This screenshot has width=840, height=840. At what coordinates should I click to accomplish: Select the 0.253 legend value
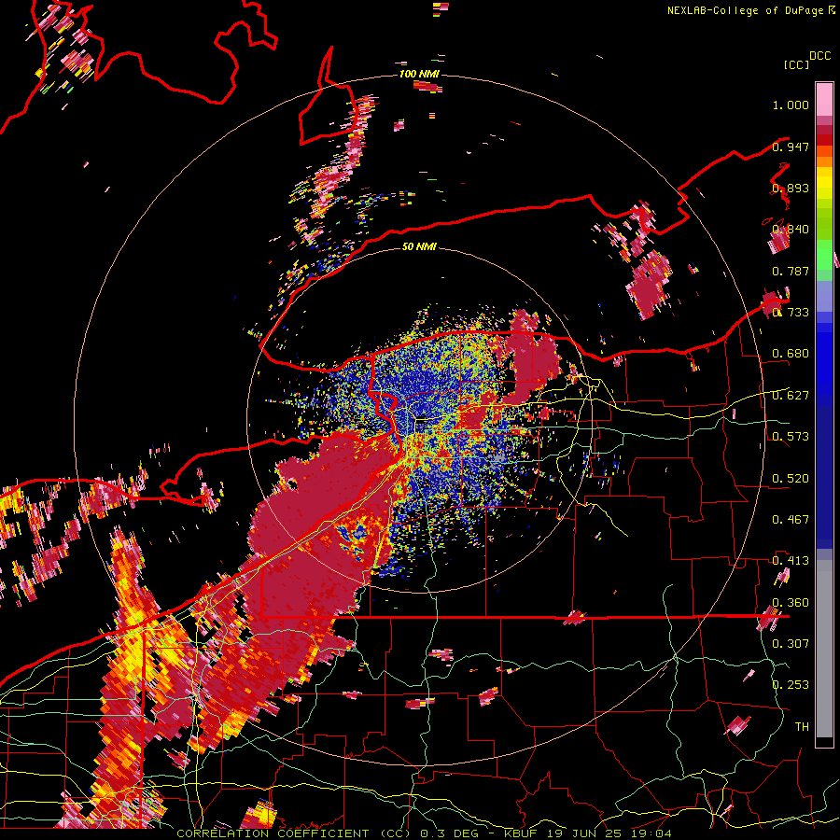coord(791,685)
